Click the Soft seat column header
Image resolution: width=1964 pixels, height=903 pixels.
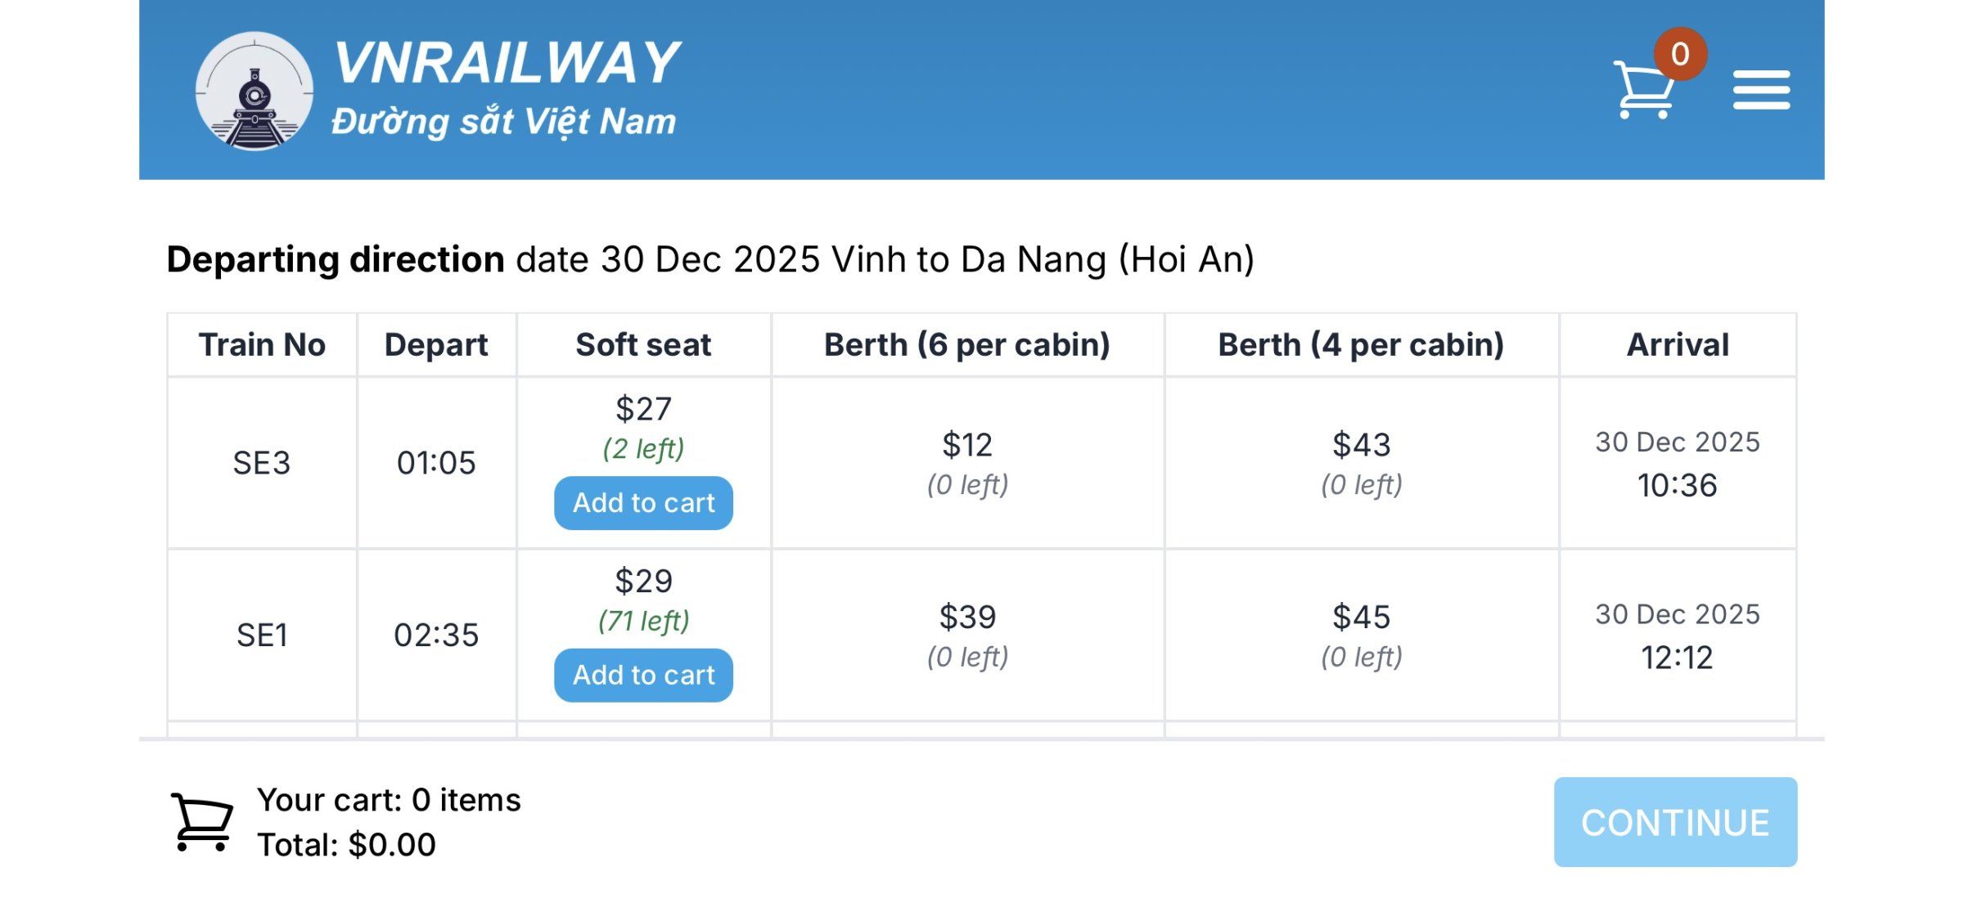(643, 345)
